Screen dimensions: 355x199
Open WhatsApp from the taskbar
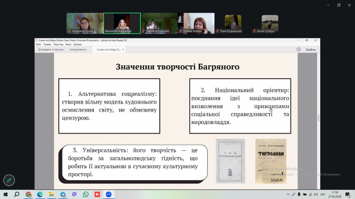86,194
